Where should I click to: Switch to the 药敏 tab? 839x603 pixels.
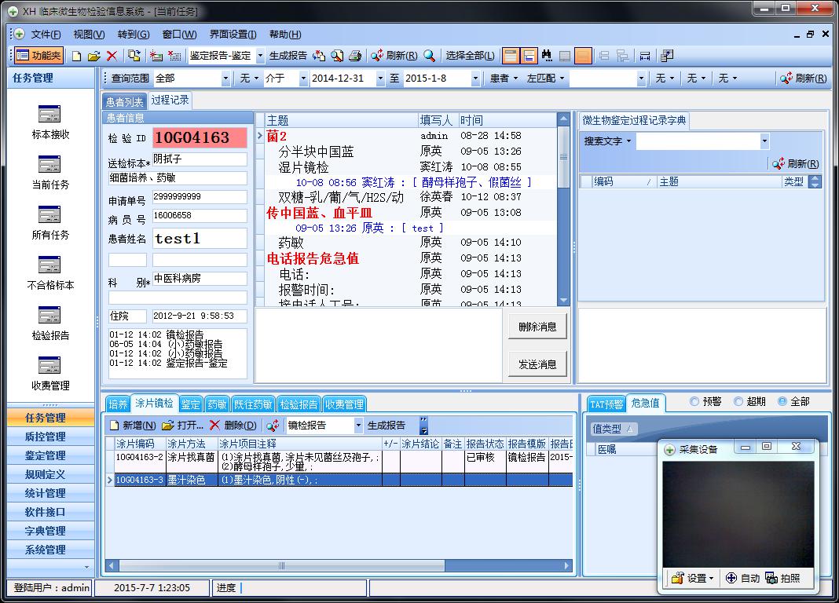(x=217, y=404)
